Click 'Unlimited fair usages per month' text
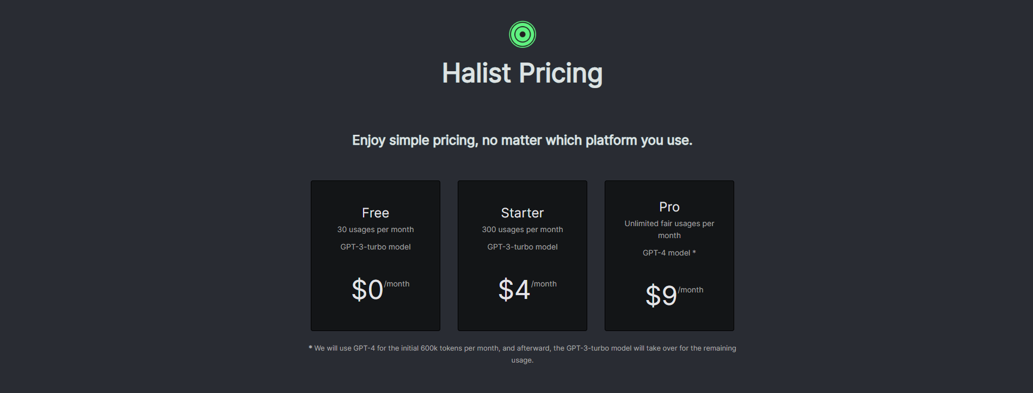 (669, 229)
